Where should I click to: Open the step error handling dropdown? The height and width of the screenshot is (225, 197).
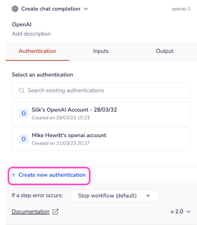click(x=114, y=195)
